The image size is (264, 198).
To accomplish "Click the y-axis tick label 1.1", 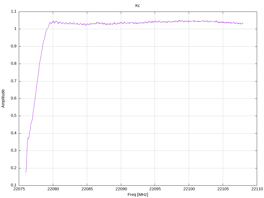I will coord(14,11).
